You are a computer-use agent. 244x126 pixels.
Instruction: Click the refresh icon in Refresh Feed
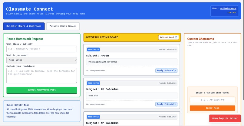(x=176, y=37)
